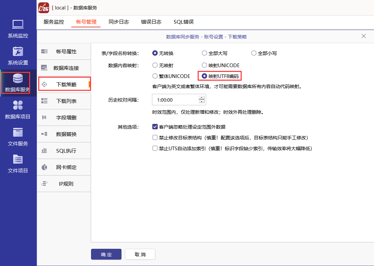374x266 pixels.
Task: Confirm settings with 确定 button
Action: pos(106,254)
